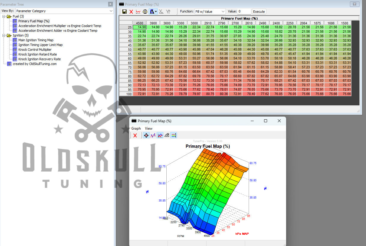
Task: Click the Value input field
Action: (244, 12)
